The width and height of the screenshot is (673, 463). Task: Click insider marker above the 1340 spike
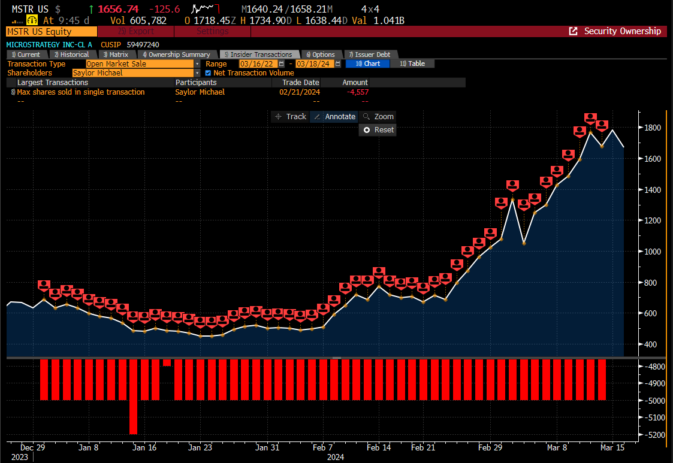tap(512, 186)
